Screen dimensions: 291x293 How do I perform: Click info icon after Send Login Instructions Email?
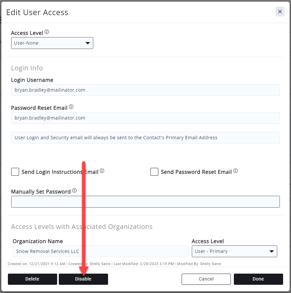point(102,171)
